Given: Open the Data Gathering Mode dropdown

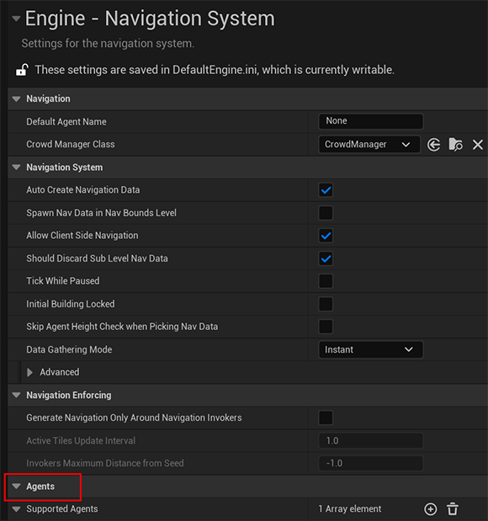Looking at the screenshot, I should point(371,349).
